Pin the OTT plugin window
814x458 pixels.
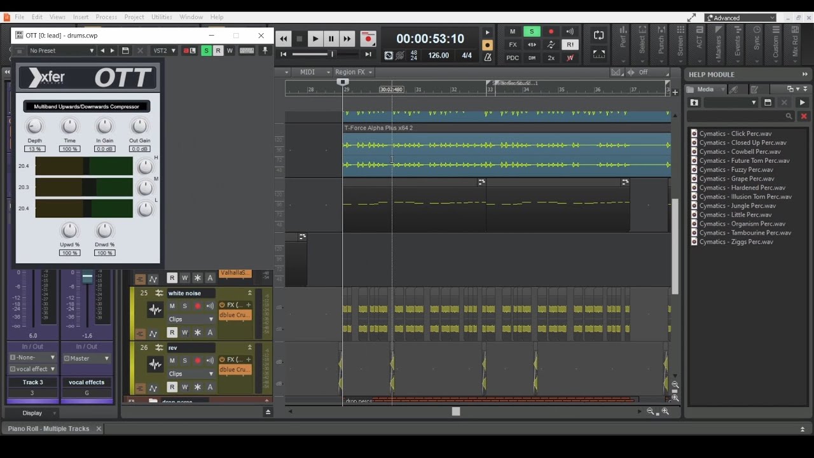265,51
